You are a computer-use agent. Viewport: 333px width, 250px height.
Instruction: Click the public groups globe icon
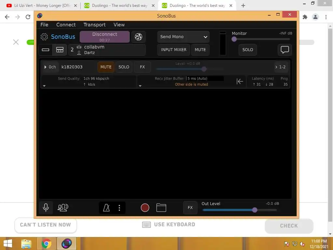tap(139, 37)
